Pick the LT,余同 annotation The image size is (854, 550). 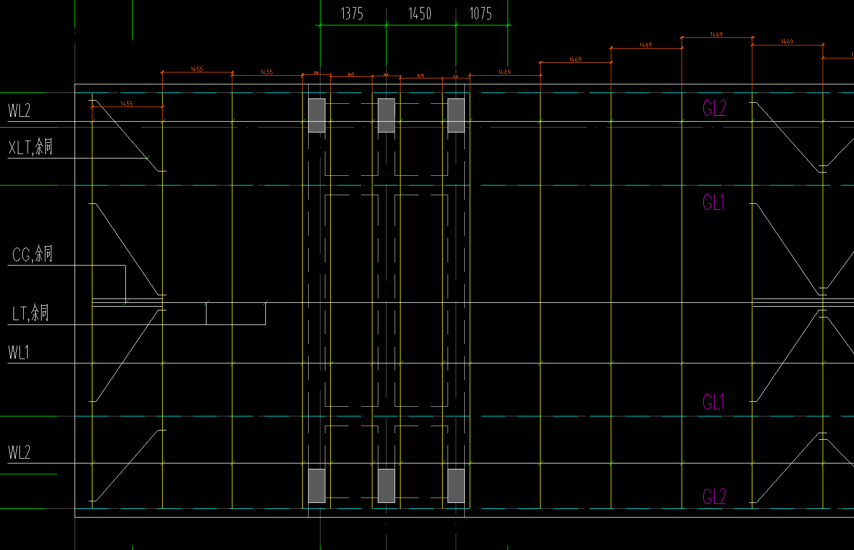tap(31, 313)
